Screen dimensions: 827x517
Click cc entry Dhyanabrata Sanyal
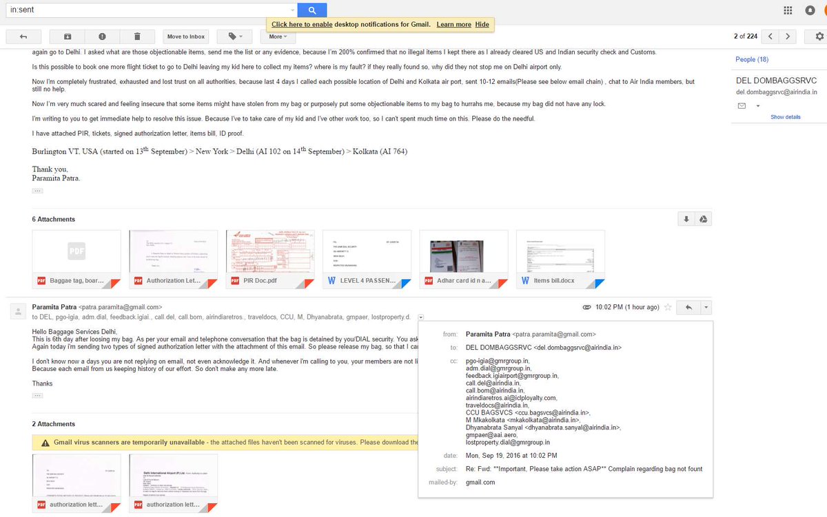click(543, 428)
